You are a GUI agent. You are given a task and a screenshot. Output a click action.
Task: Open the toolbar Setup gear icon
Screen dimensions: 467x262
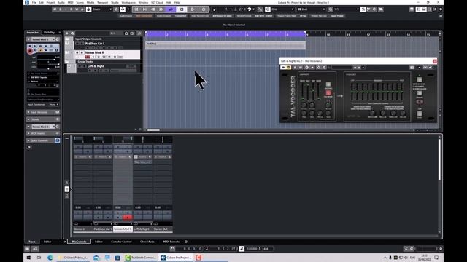tap(441, 9)
